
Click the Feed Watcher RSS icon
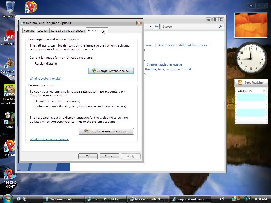pos(240,82)
